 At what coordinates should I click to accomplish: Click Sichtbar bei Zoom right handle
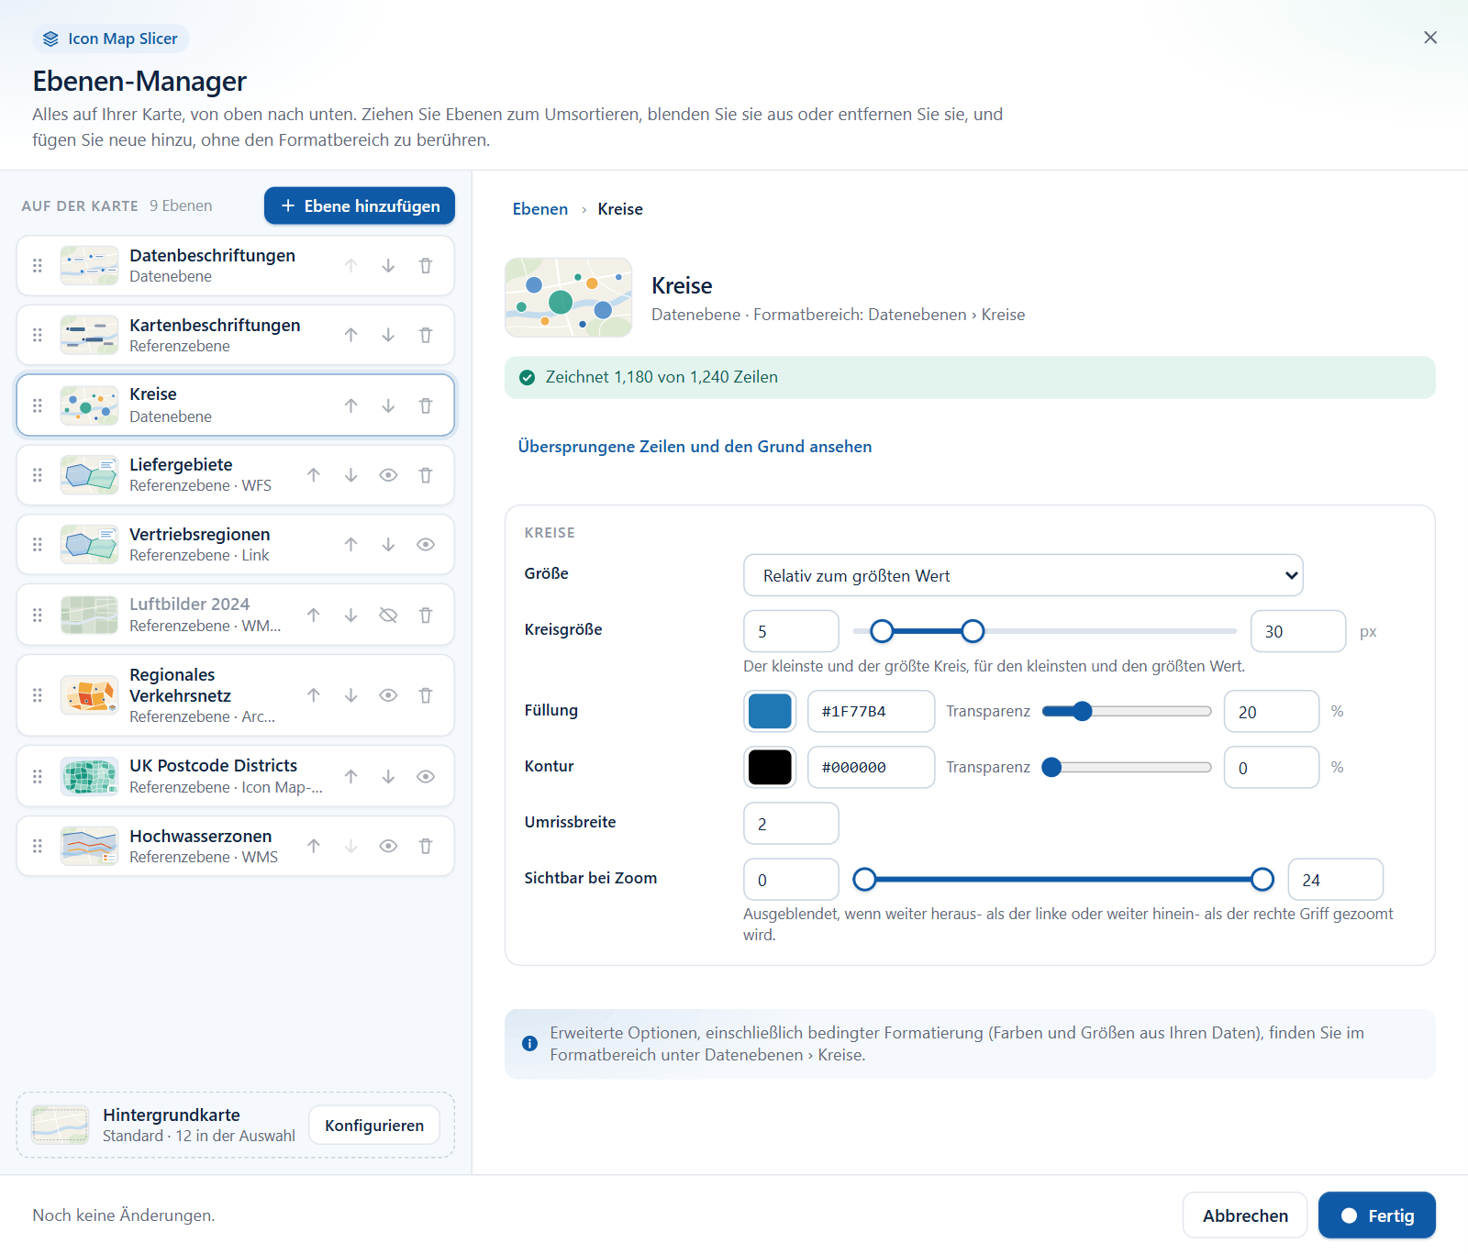[1262, 880]
